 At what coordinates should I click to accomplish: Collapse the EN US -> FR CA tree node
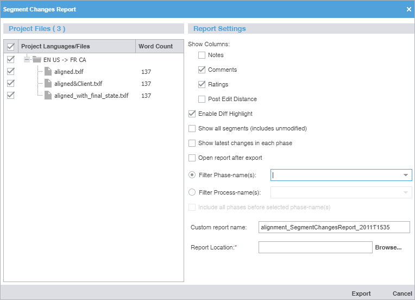(x=27, y=60)
